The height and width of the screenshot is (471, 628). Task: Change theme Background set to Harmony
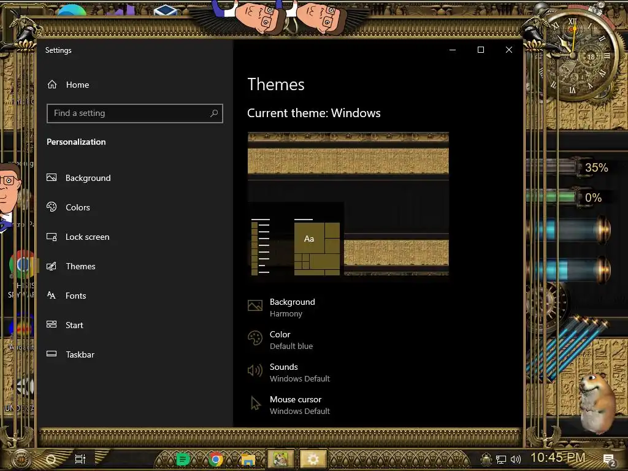click(281, 307)
